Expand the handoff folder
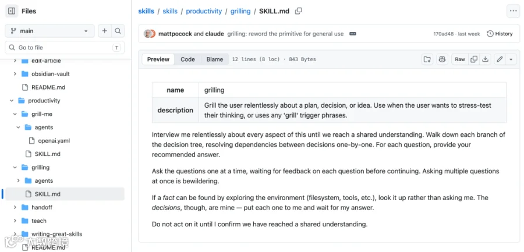Image resolution: width=524 pixels, height=252 pixels. coord(15,207)
